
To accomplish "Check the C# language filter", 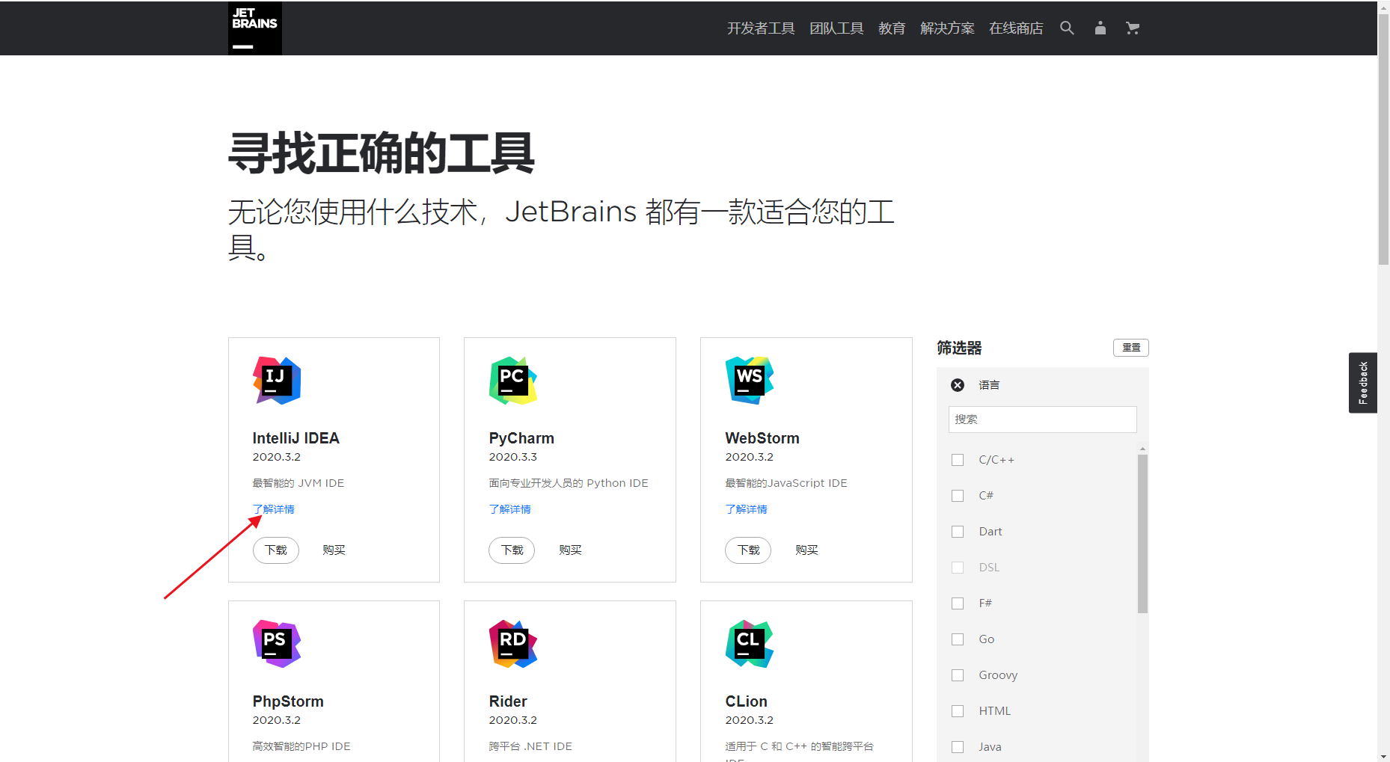I will [x=958, y=496].
